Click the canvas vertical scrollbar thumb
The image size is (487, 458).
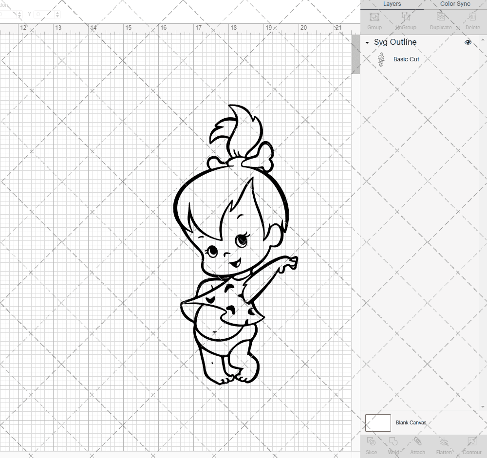tap(356, 55)
